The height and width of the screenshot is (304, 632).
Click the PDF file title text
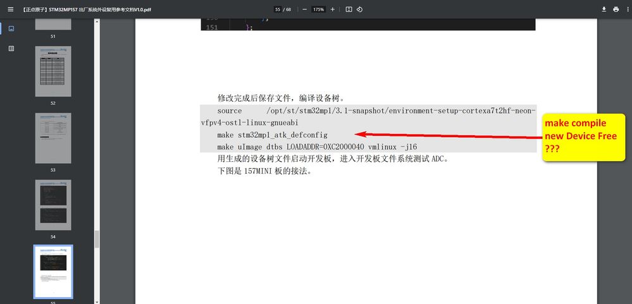(87, 9)
